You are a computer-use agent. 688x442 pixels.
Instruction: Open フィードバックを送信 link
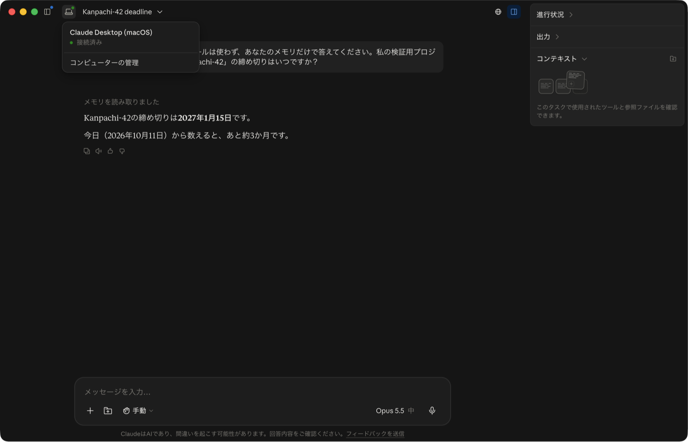[375, 434]
